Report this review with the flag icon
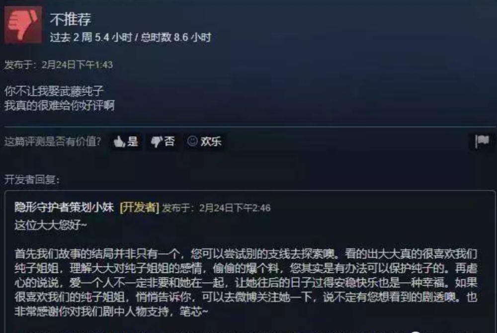Viewport: 497px width, 333px height. (x=482, y=141)
